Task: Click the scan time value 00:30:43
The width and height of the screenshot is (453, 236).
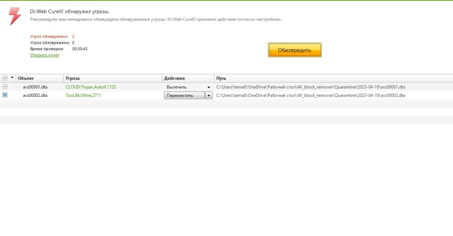Action: (x=80, y=49)
